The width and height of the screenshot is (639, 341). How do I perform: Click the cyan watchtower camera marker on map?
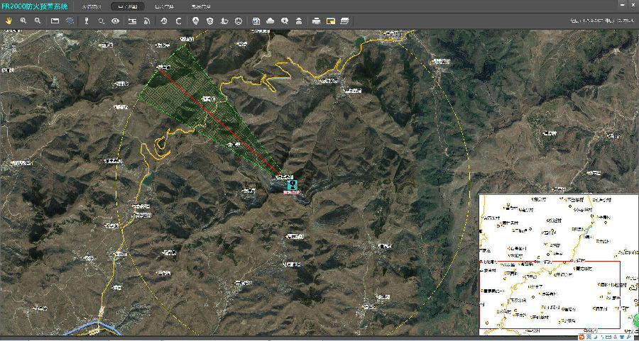[291, 184]
